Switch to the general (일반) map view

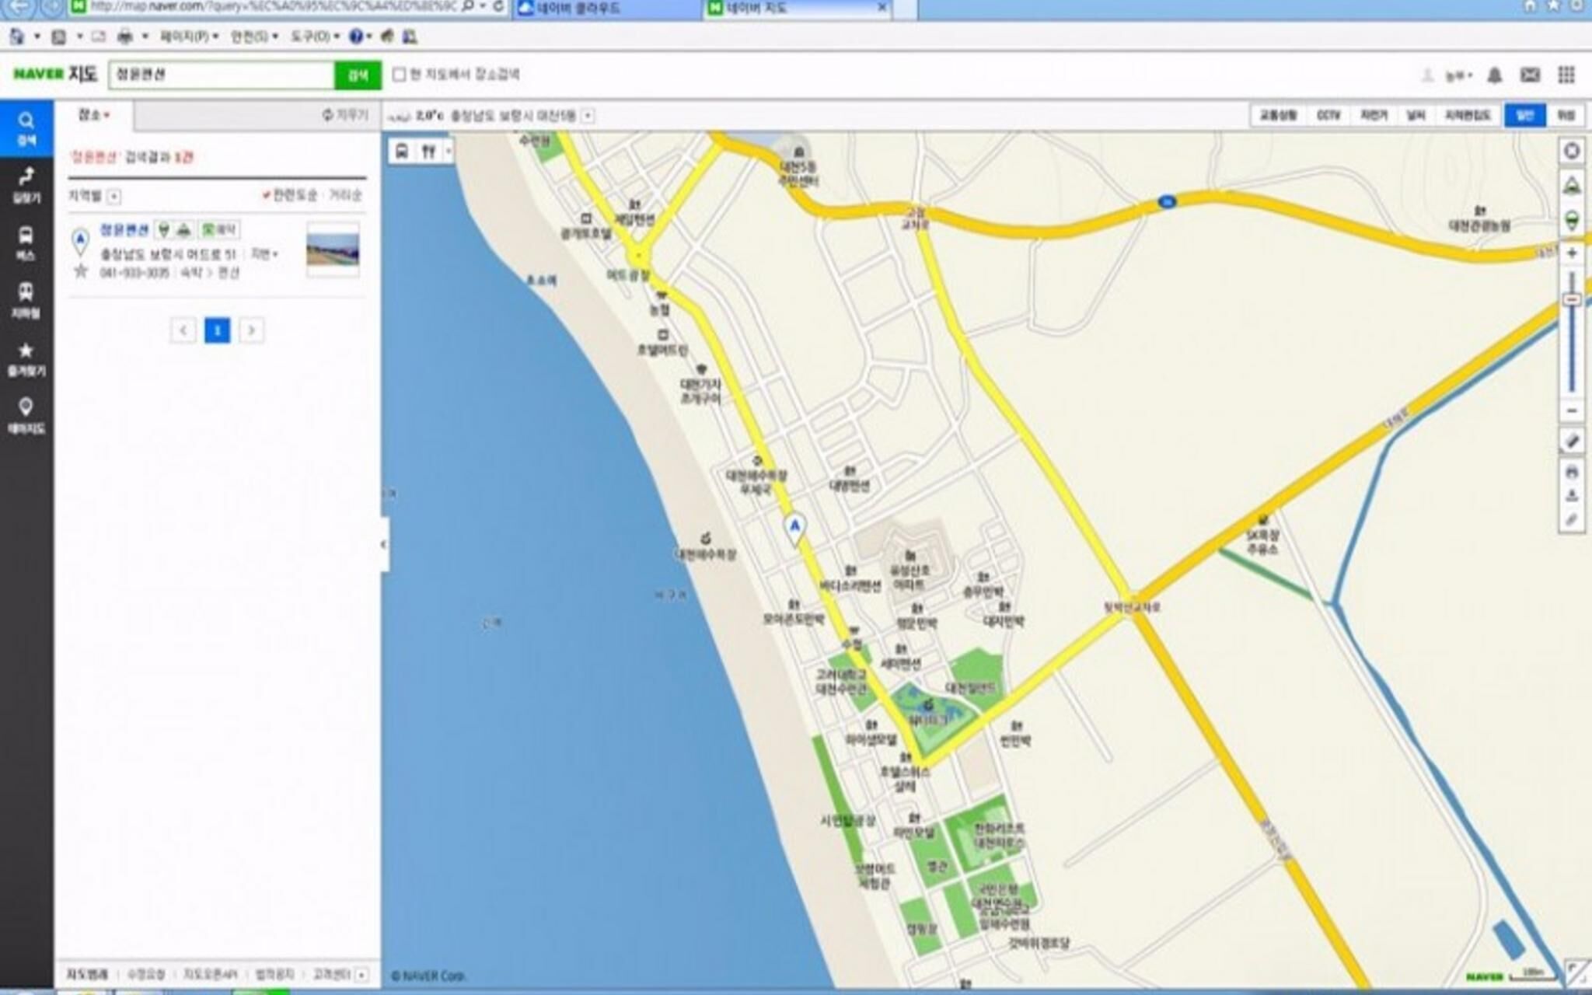(x=1524, y=115)
